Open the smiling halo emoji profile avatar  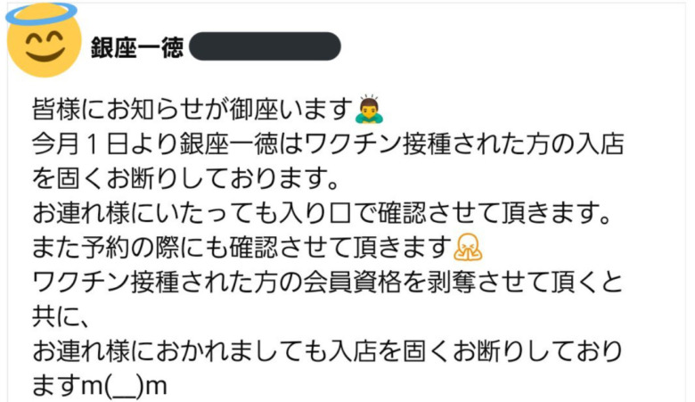44,40
